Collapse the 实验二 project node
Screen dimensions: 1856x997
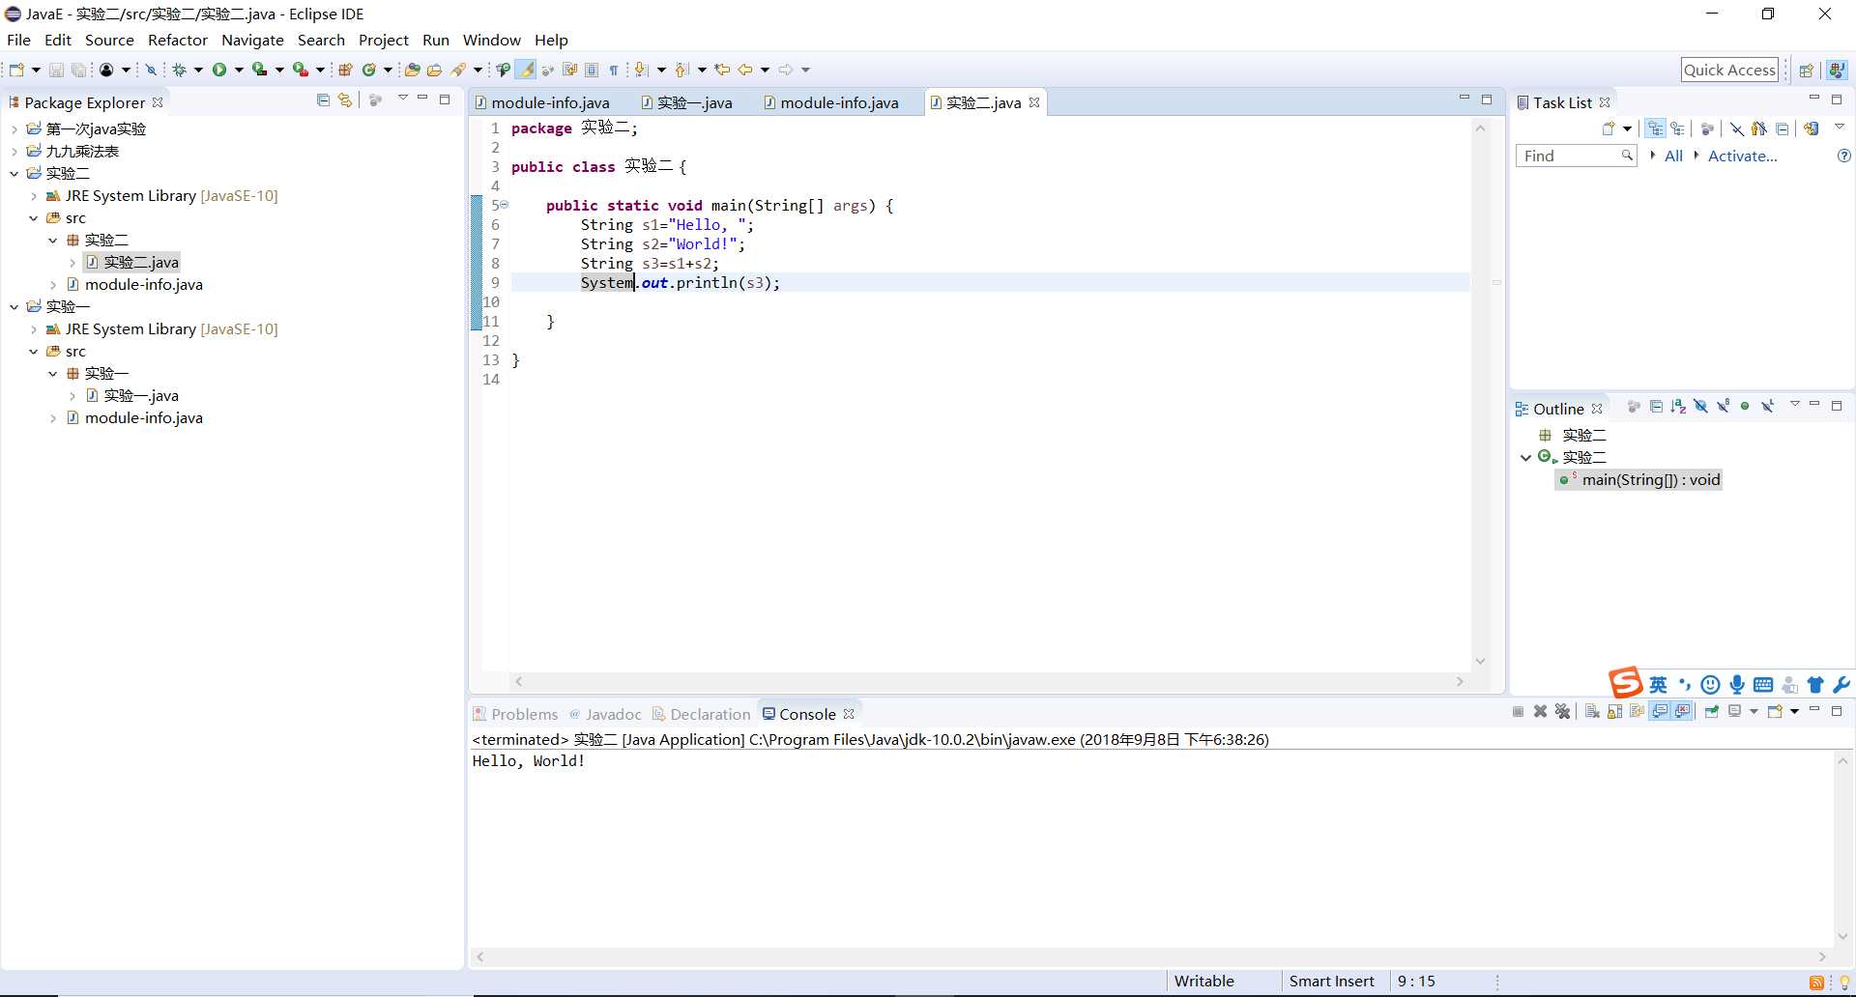pyautogui.click(x=14, y=173)
